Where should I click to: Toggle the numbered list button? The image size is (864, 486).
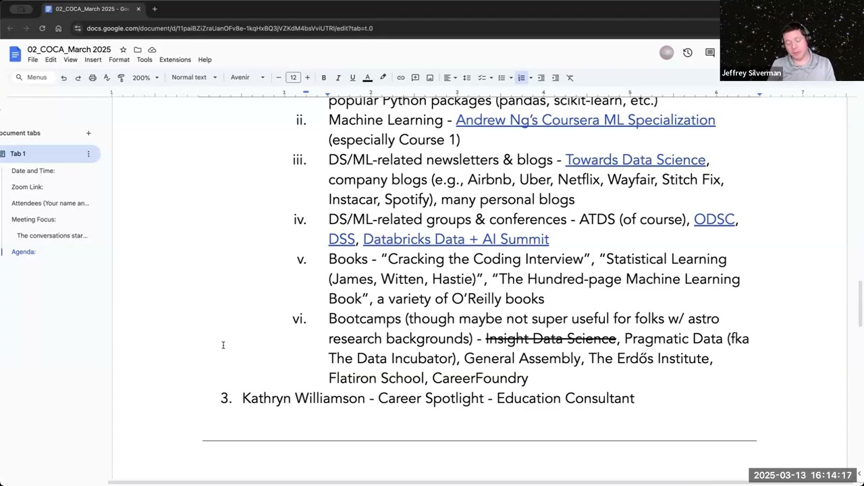click(521, 78)
